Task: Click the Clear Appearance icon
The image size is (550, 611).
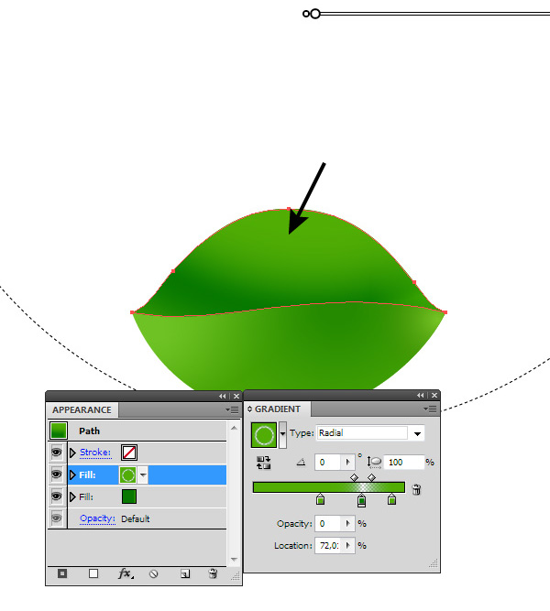Action: pos(154,574)
